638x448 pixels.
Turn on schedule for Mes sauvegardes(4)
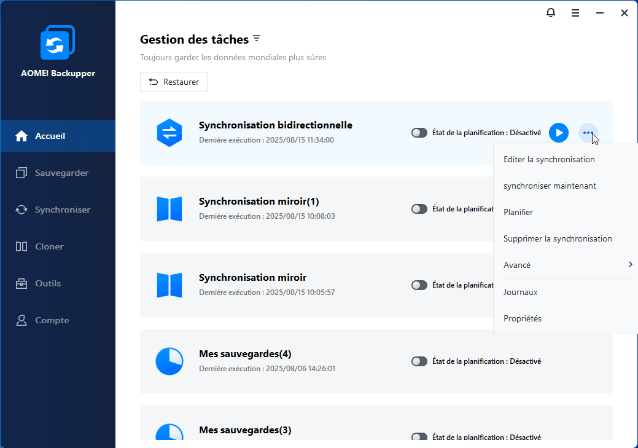click(419, 361)
